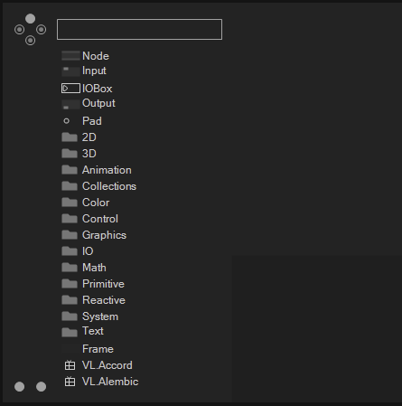402x406 pixels.
Task: Open the VL.Alembic package icon
Action: pos(70,382)
